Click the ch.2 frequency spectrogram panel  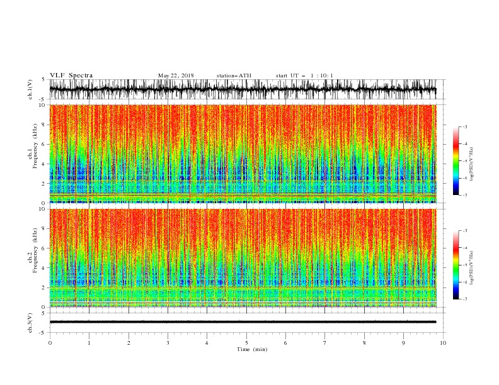(243, 258)
